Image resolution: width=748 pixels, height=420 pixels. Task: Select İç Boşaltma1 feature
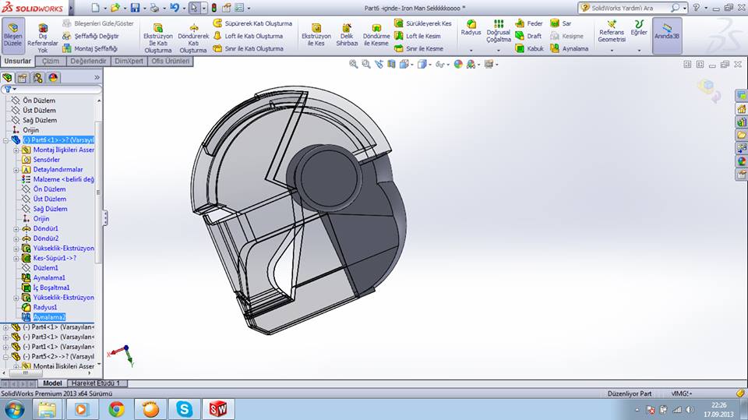51,288
